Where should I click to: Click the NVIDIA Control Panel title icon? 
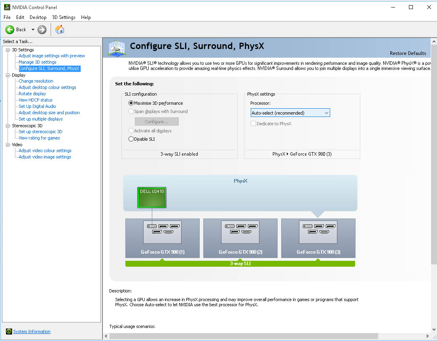coord(7,7)
